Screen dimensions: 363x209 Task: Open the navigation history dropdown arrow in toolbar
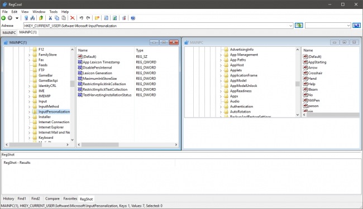pyautogui.click(x=17, y=18)
